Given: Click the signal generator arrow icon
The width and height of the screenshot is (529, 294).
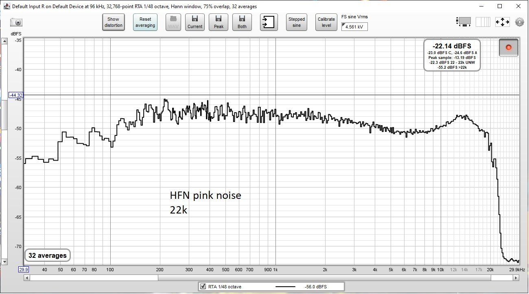Looking at the screenshot, I should tap(269, 22).
